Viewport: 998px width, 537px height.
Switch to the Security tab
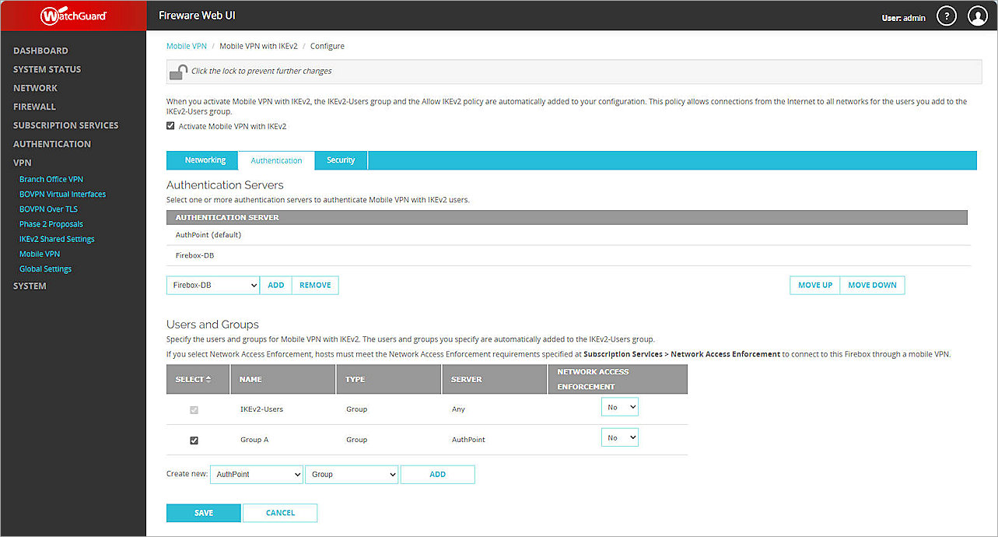point(340,160)
